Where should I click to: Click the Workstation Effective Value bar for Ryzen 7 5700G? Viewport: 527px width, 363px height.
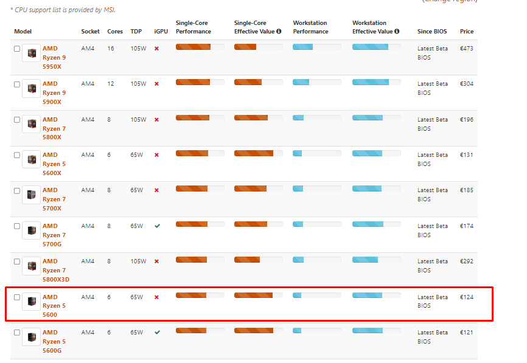[377, 224]
